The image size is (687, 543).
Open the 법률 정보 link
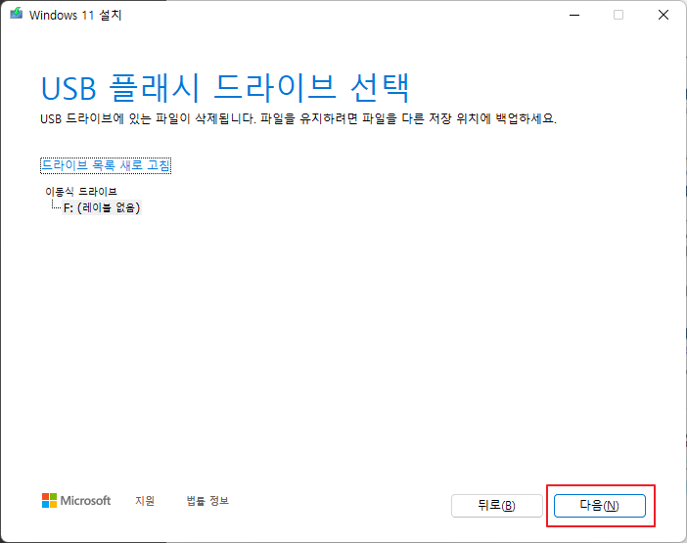click(x=207, y=501)
